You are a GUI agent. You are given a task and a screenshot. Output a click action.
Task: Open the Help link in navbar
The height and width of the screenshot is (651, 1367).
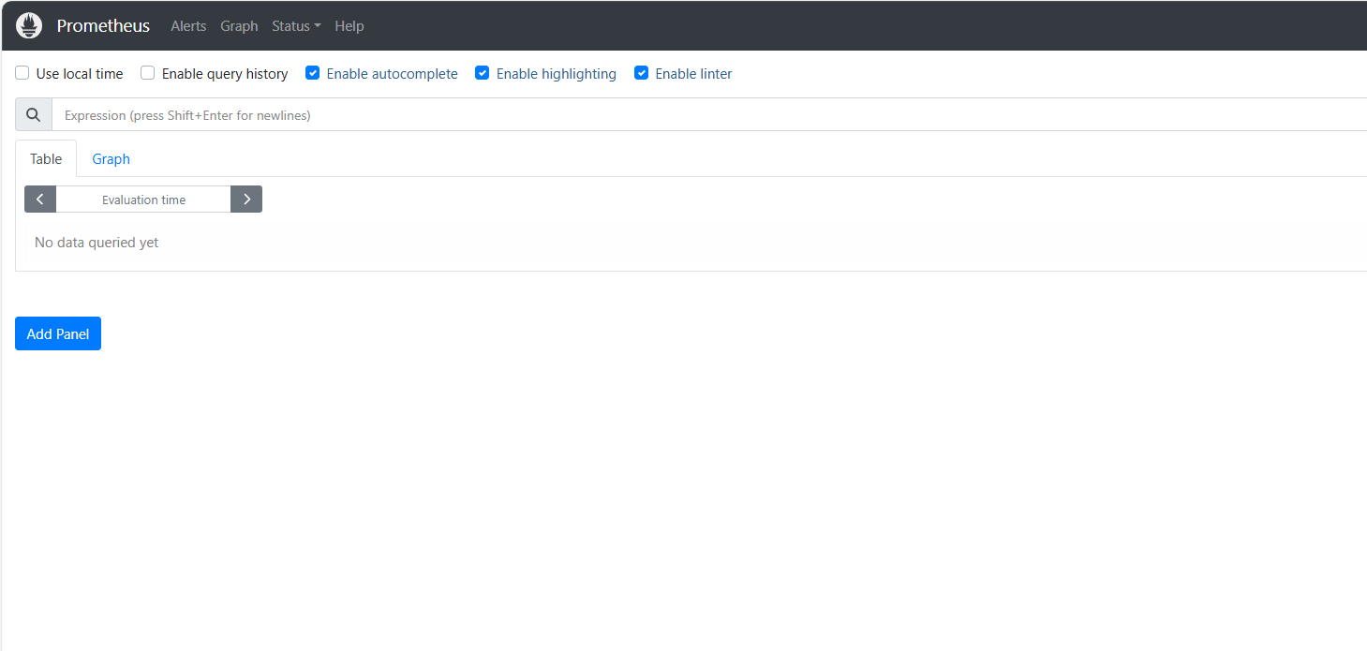349,26
